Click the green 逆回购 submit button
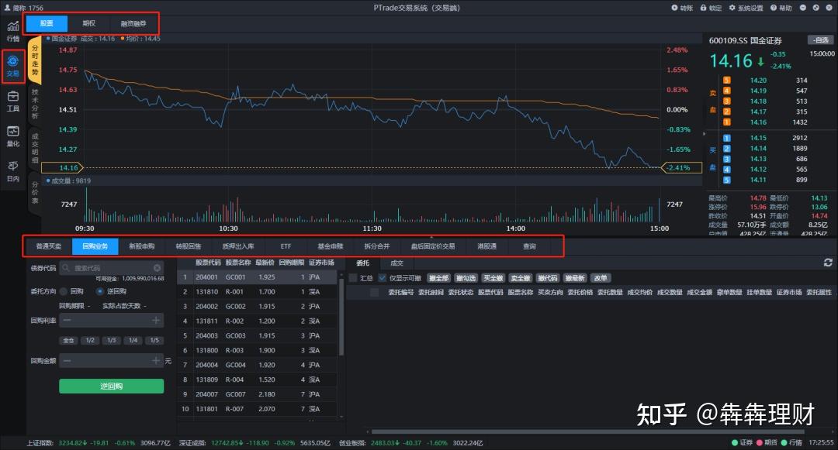The image size is (838, 450). point(111,385)
